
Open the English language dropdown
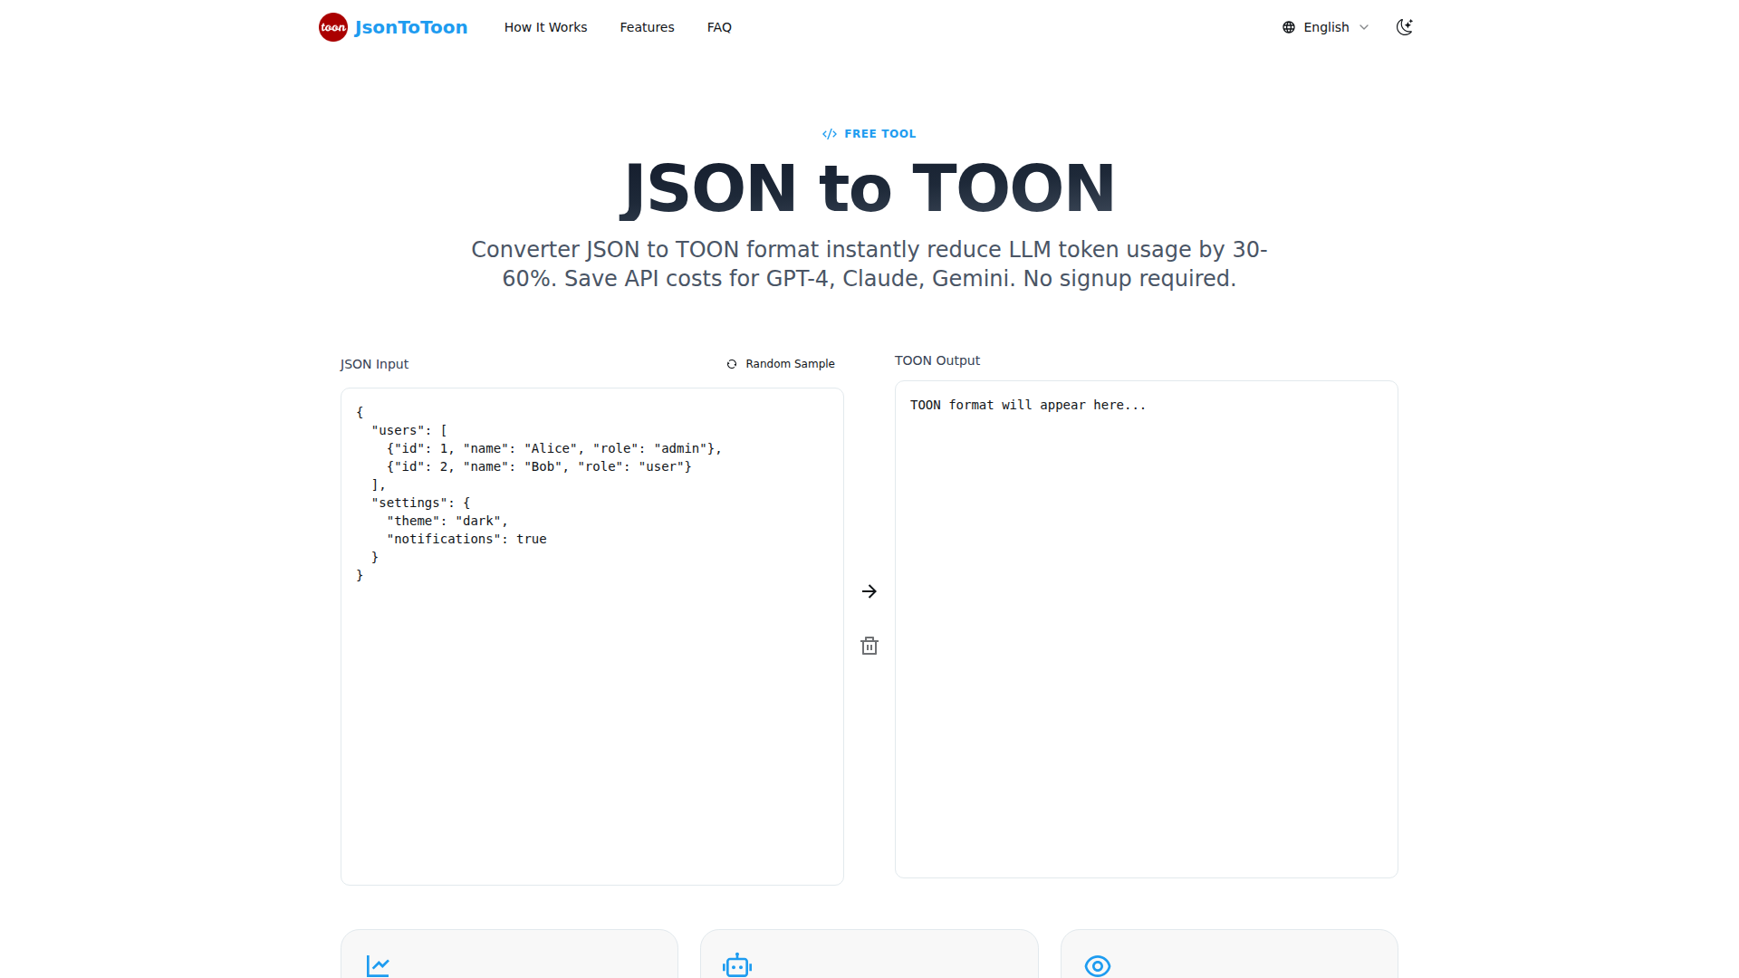click(x=1325, y=27)
